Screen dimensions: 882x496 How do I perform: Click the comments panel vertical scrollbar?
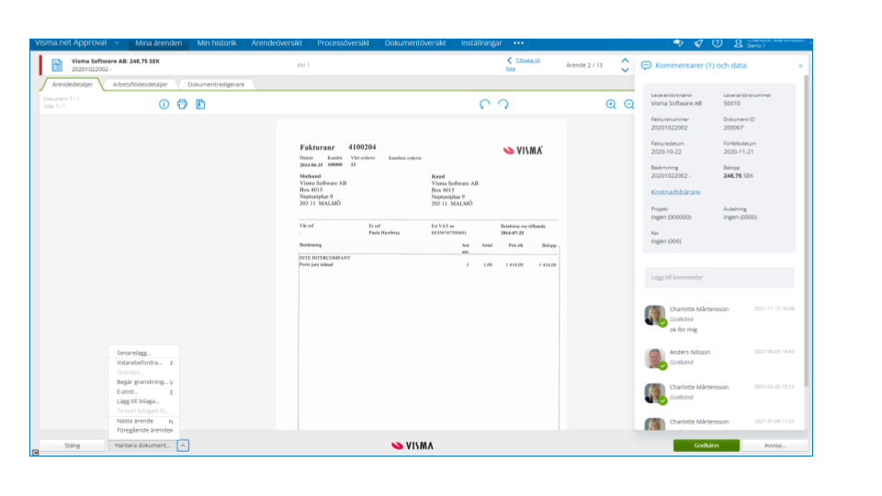point(806,231)
